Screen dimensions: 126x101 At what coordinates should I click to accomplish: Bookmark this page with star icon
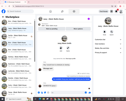pyautogui.click(x=115, y=6)
